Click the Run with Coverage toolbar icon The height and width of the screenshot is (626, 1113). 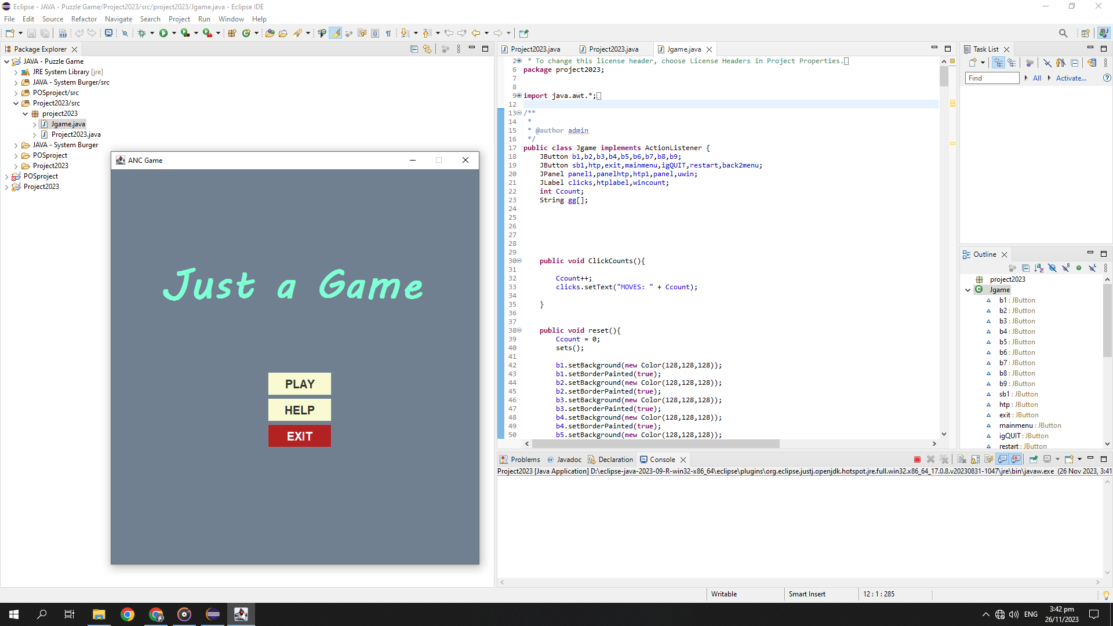pyautogui.click(x=185, y=33)
